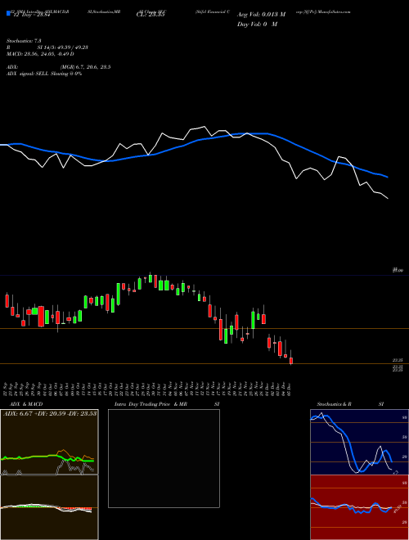Click the '(MGR) 6.7, 20.6, 23.5' ADX values
This screenshot has width=409, height=540.
coord(85,67)
